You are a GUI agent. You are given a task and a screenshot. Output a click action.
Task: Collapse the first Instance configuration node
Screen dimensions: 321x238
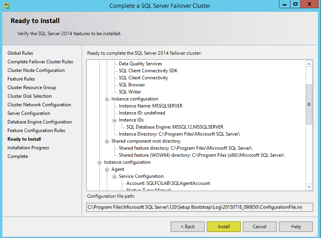[x=107, y=99]
